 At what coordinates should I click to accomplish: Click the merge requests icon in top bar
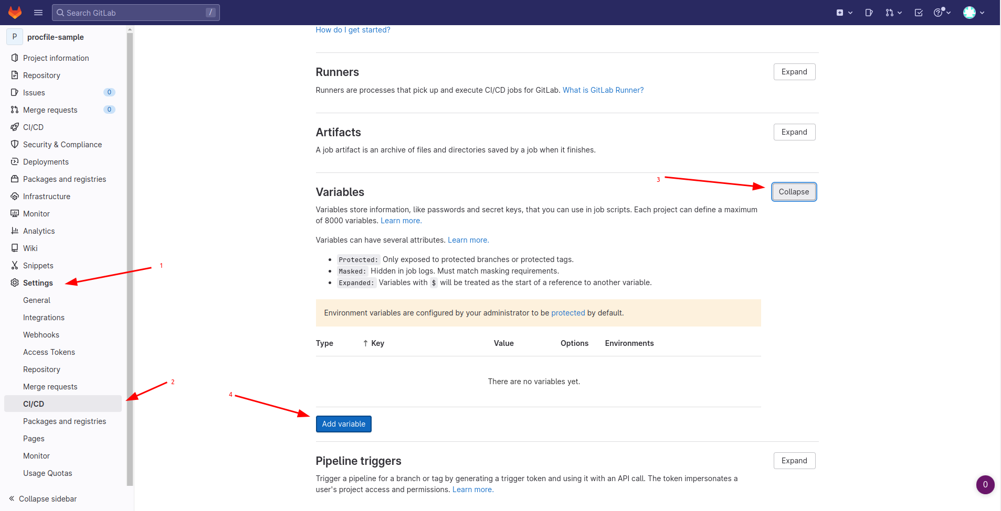(x=891, y=12)
